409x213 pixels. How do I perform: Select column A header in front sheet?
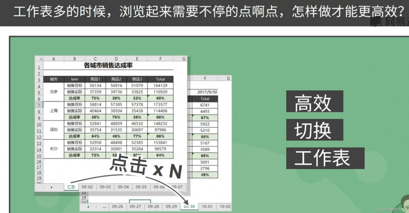pyautogui.click(x=53, y=59)
